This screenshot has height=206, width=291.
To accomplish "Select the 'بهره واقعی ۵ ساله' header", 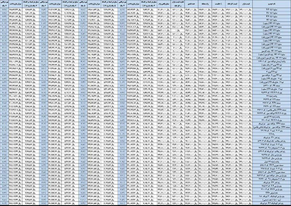I will pos(83,4).
